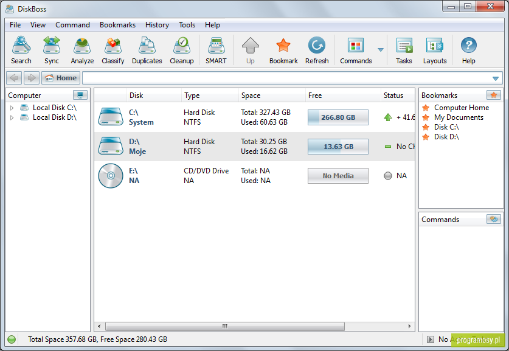This screenshot has height=351, width=509.
Task: Run the Cleanup tool
Action: (181, 50)
